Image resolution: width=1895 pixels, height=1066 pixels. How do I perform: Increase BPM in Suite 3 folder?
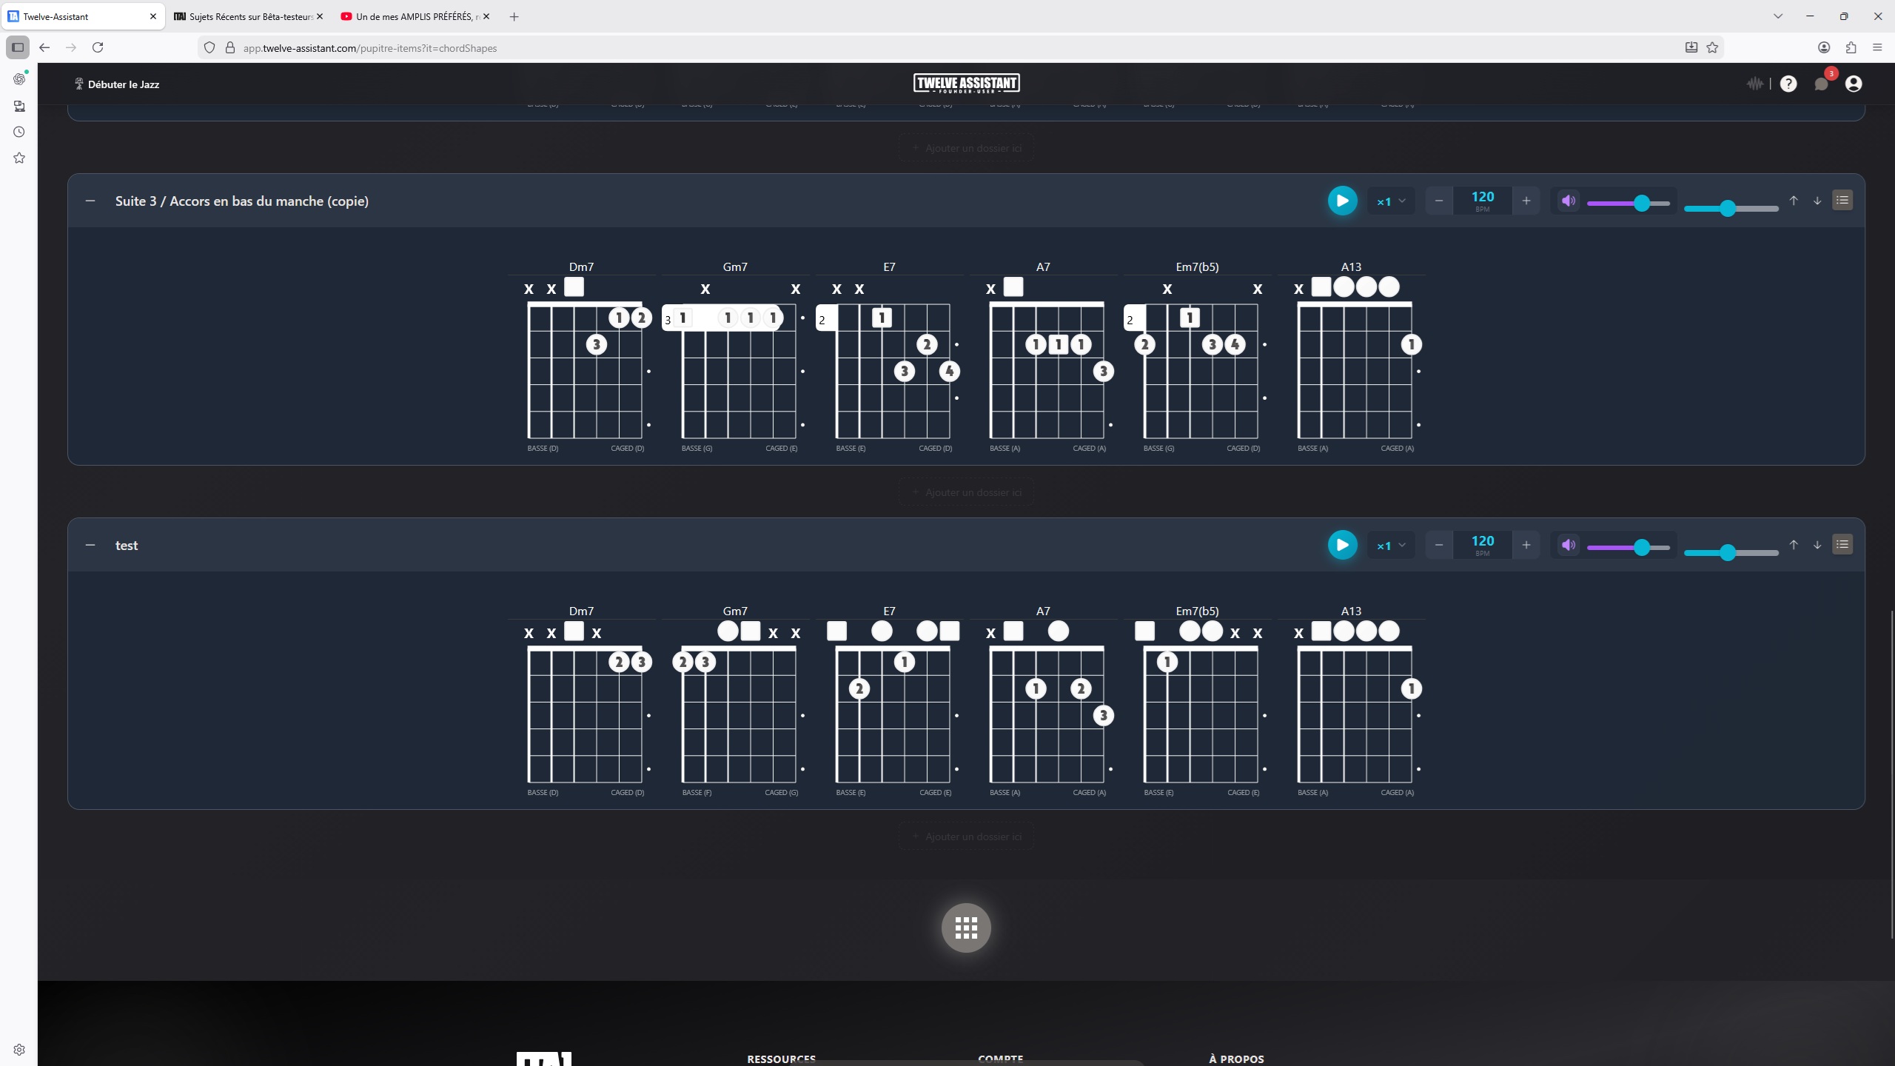1526,201
